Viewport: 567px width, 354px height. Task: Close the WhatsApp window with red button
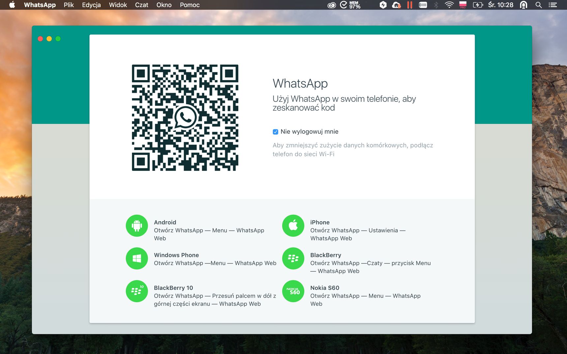pyautogui.click(x=40, y=39)
